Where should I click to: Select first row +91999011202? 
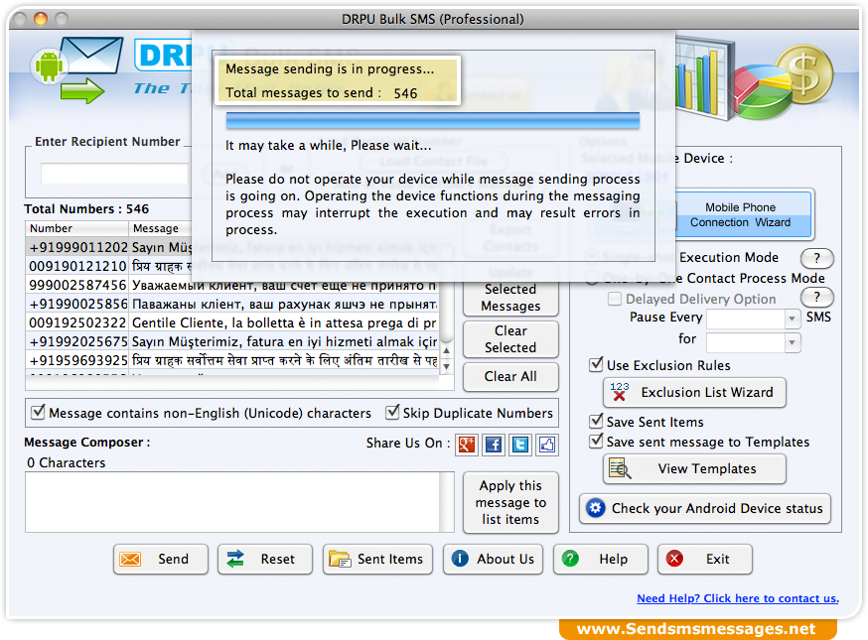232,247
